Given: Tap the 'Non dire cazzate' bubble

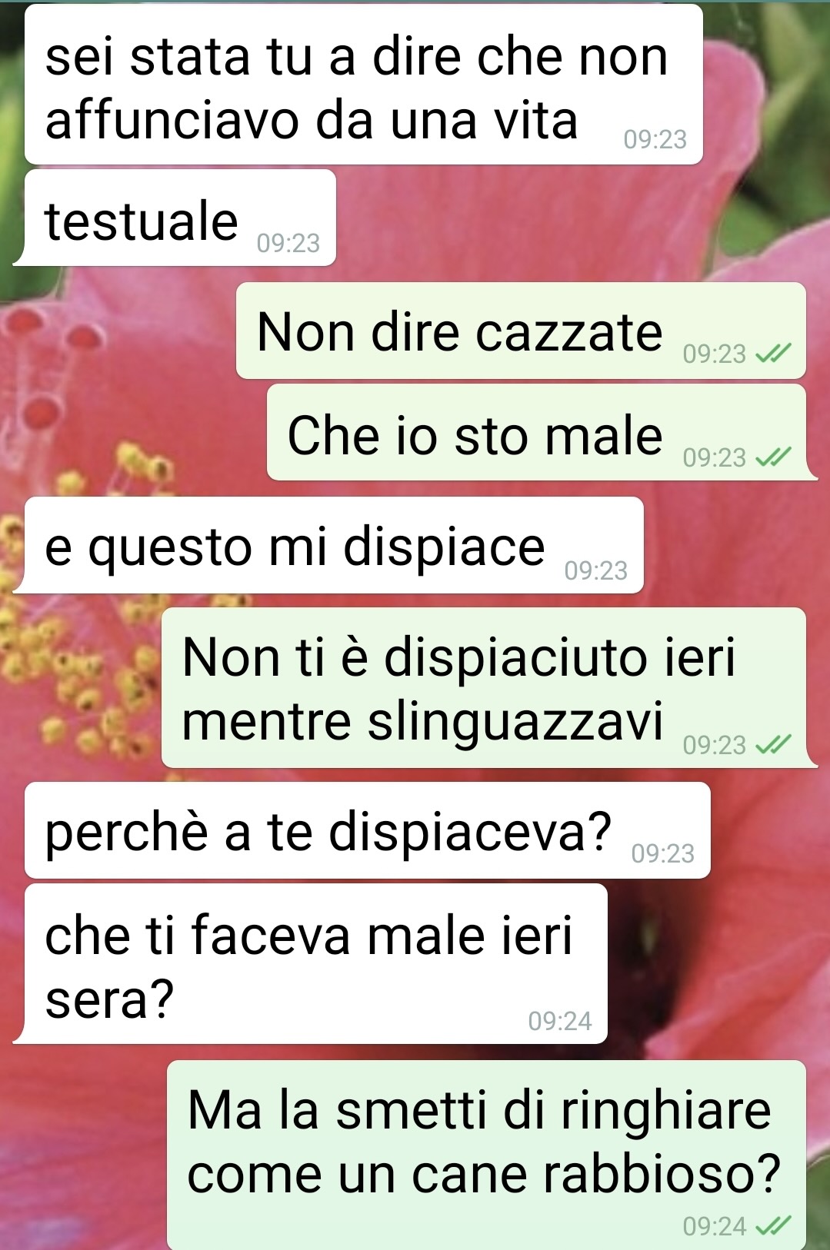Looking at the screenshot, I should tap(521, 331).
